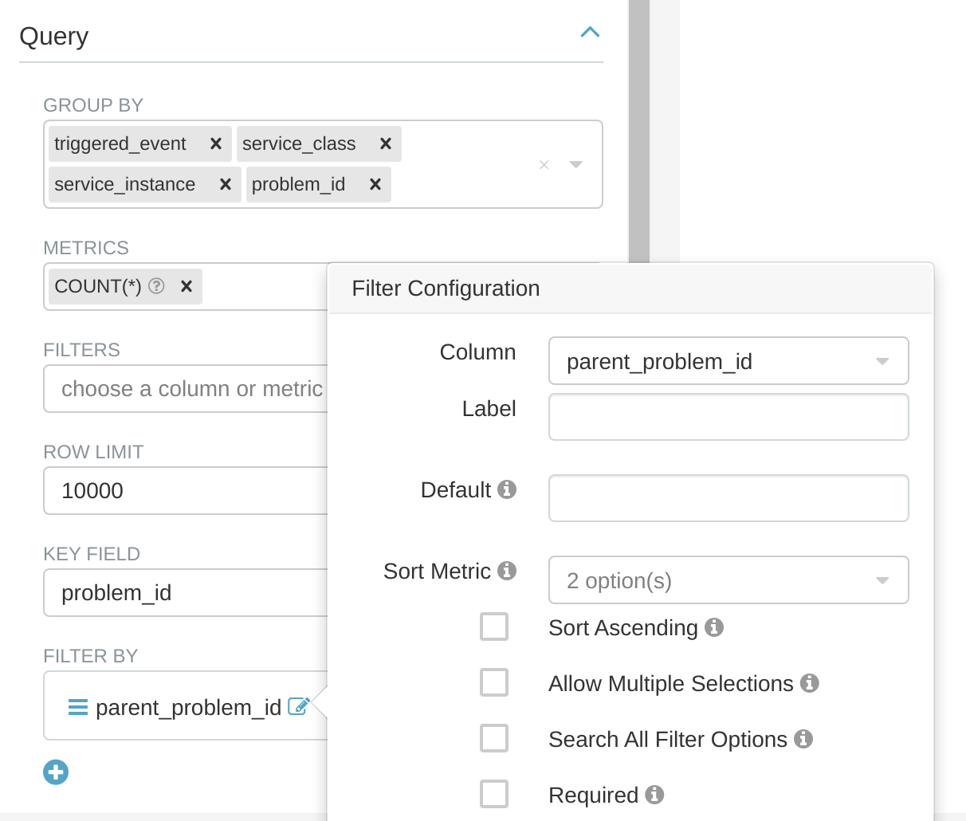The image size is (966, 821).
Task: Expand the GROUP BY field dropdown
Action: coord(575,164)
